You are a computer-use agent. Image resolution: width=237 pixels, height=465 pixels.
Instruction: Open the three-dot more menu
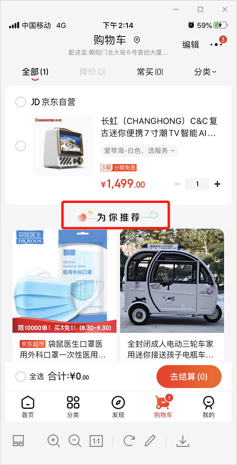tap(216, 45)
